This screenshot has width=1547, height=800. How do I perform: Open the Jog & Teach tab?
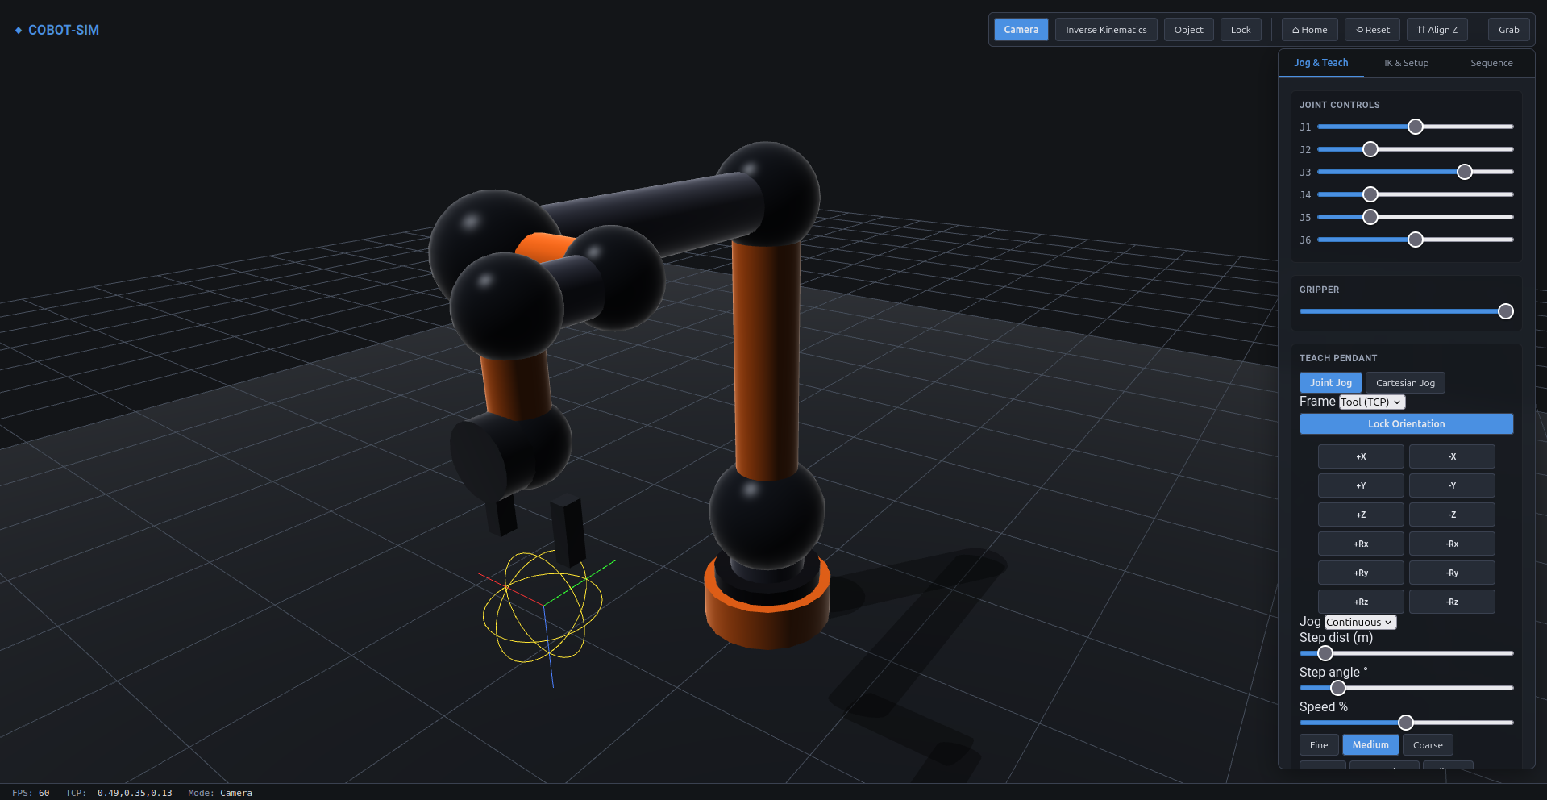[1320, 63]
